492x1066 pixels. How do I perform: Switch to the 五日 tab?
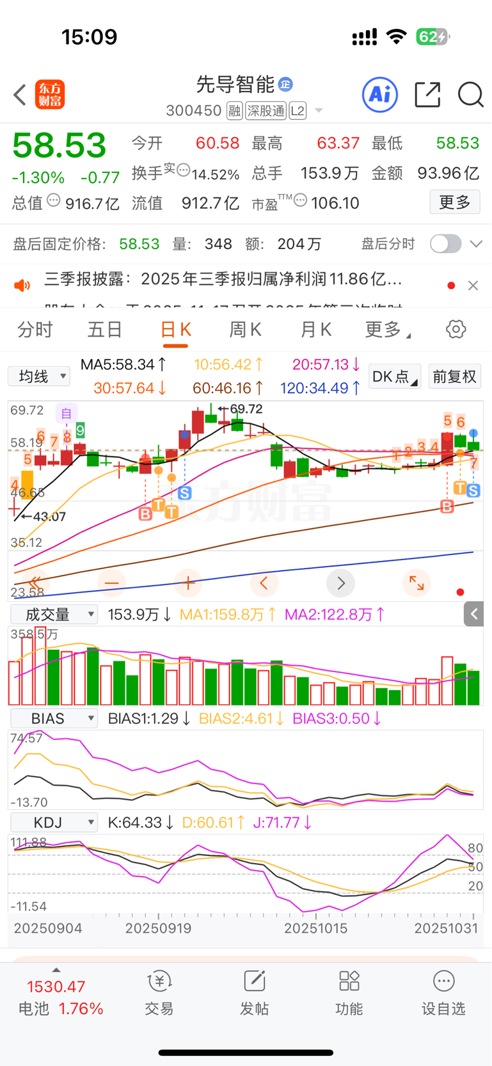pyautogui.click(x=105, y=329)
